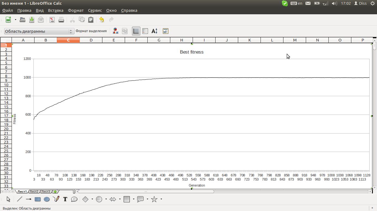This screenshot has width=377, height=211.
Task: Expand the Stars shapes dropdown arrow
Action: coord(161,199)
